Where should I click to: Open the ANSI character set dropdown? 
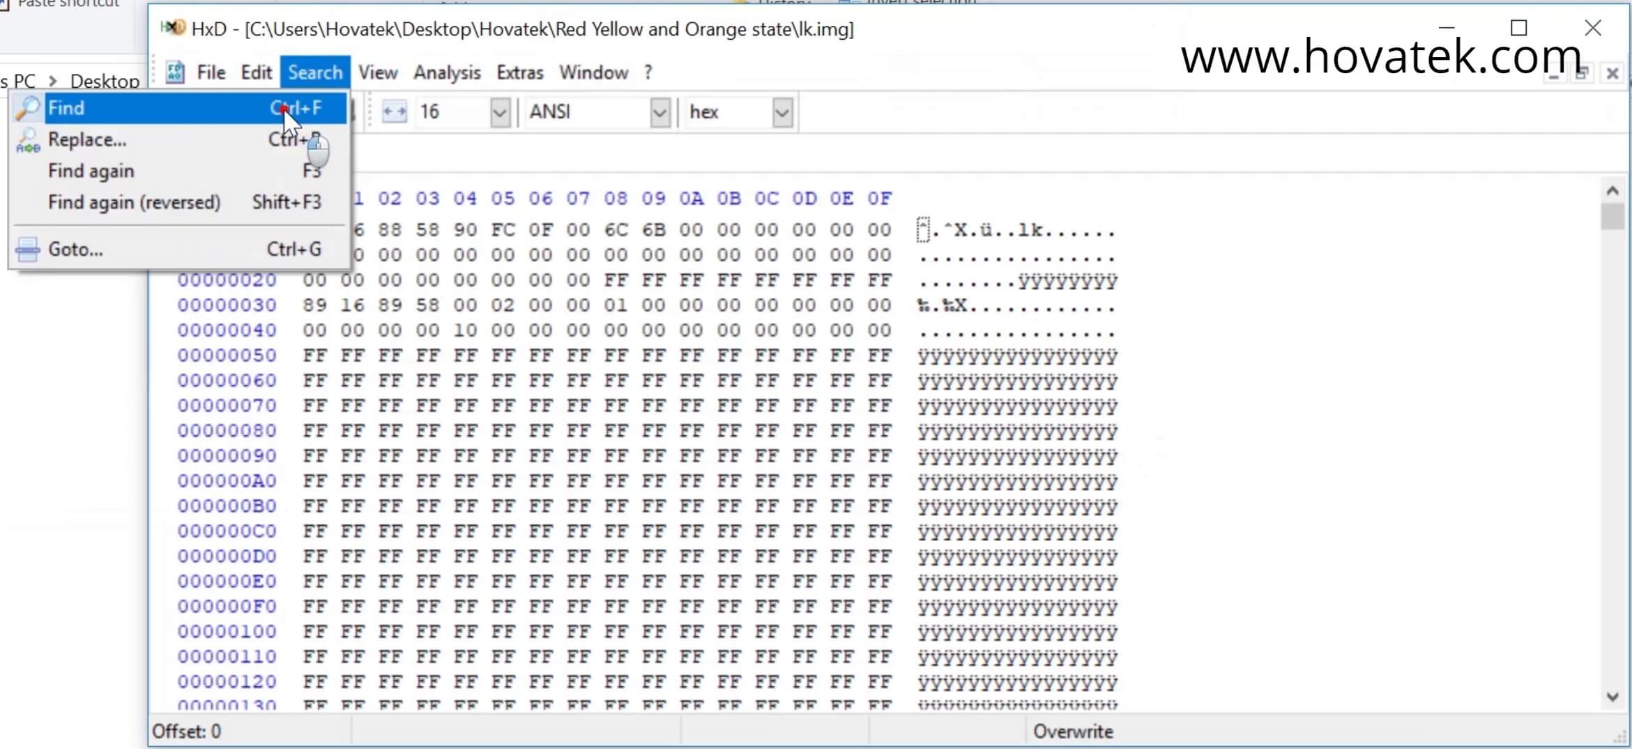(659, 112)
